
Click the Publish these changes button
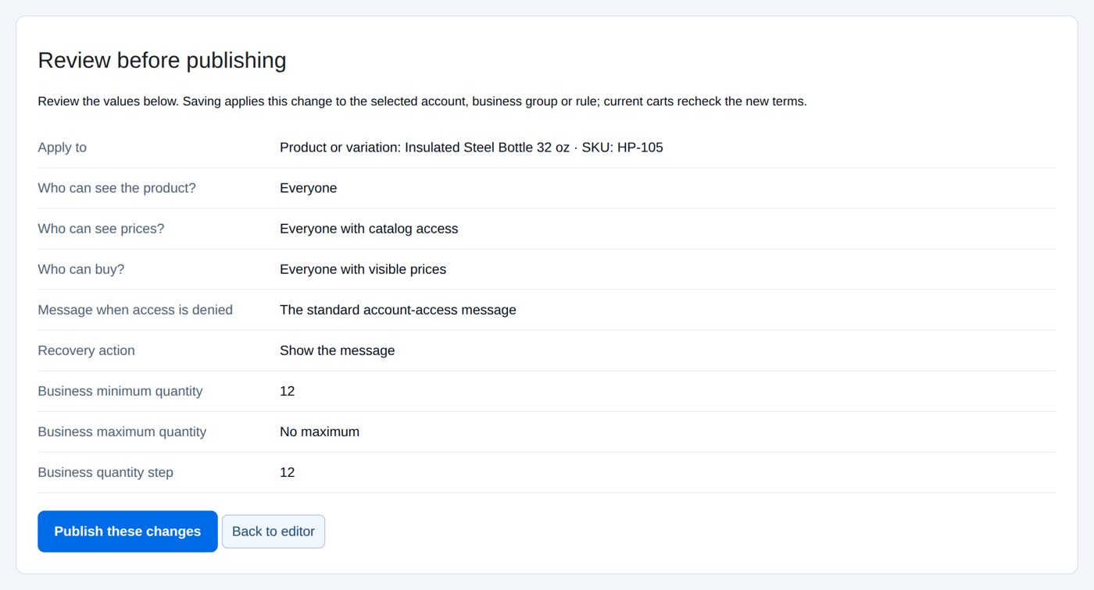point(127,531)
